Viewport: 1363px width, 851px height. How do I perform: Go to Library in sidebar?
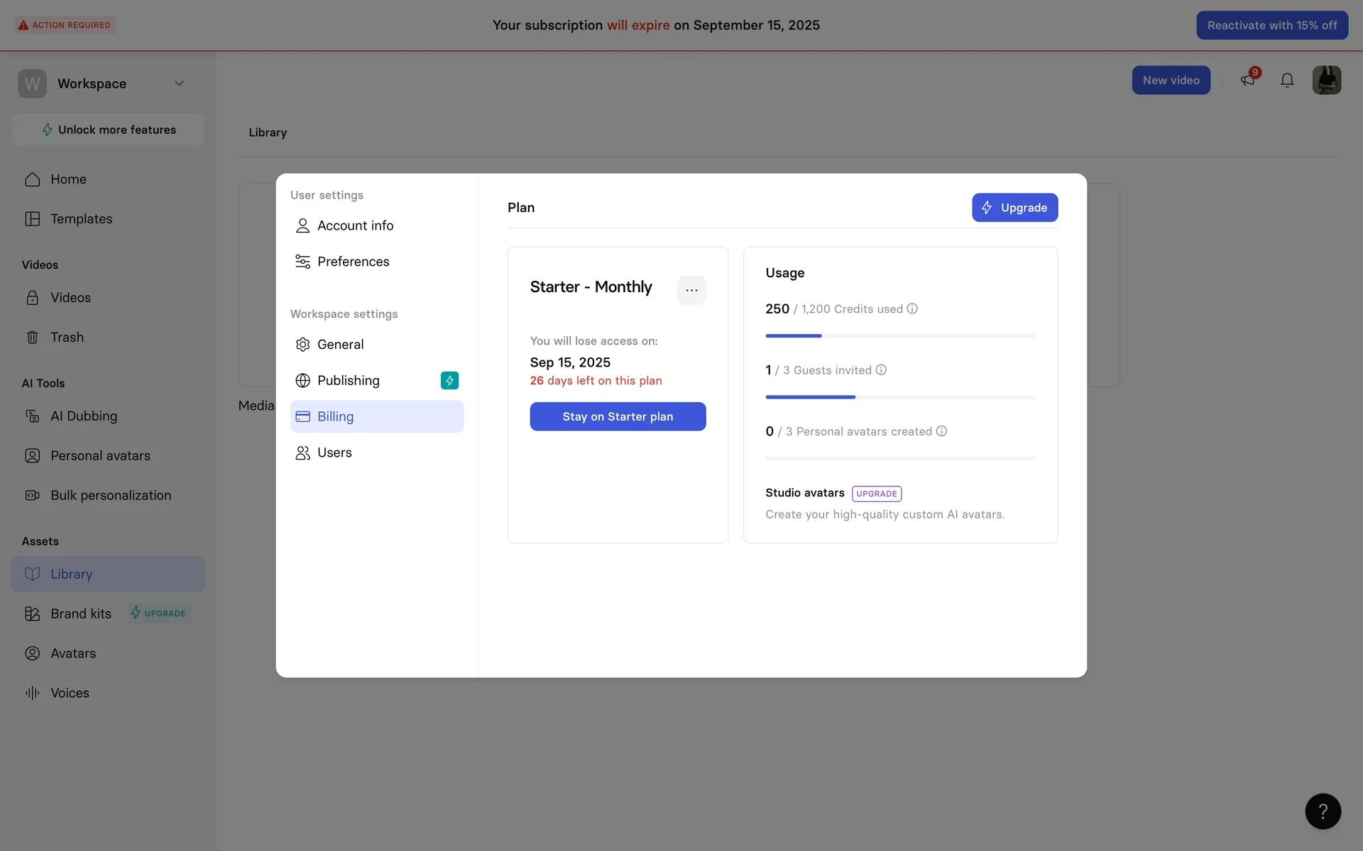point(108,574)
